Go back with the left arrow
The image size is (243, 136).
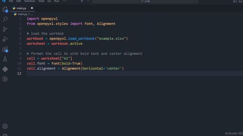tap(82, 1)
